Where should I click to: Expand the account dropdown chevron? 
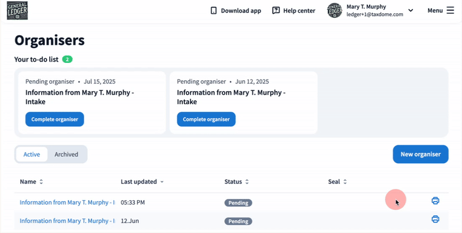coord(411,10)
